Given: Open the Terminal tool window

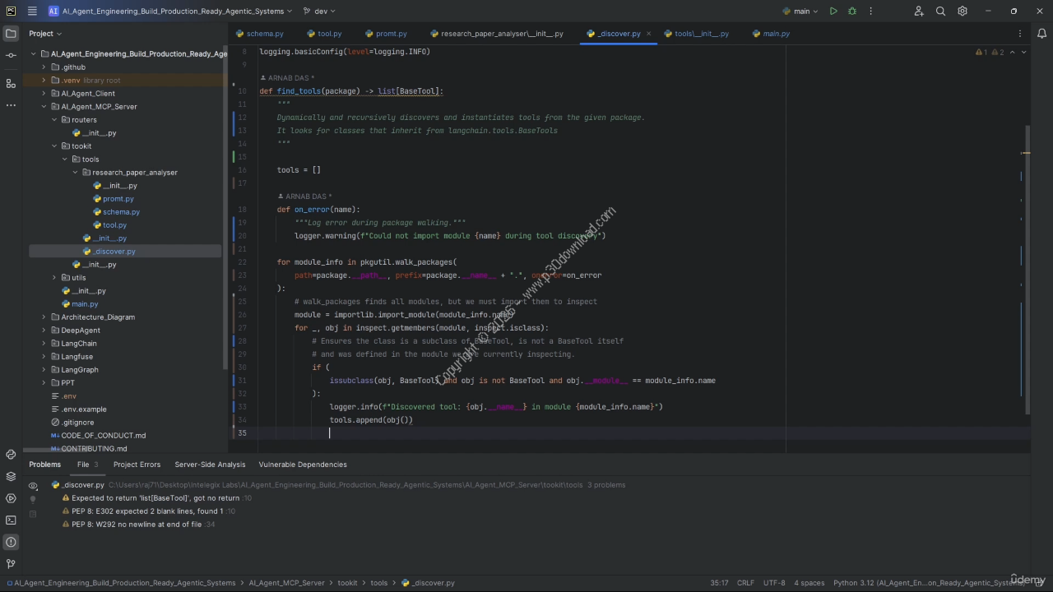Looking at the screenshot, I should 11,520.
